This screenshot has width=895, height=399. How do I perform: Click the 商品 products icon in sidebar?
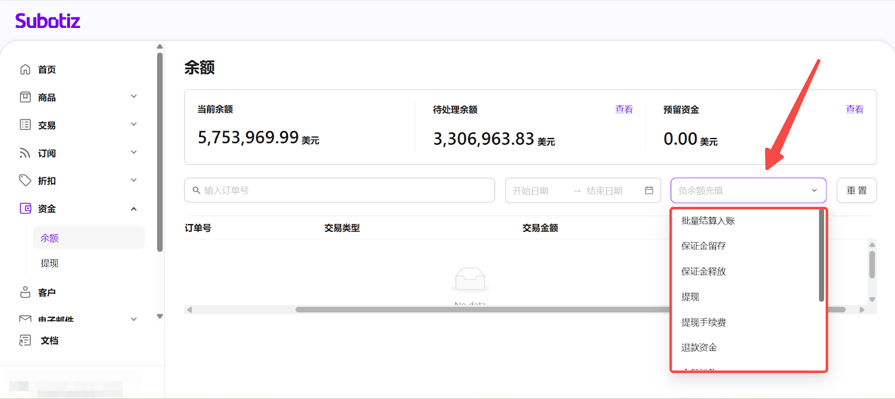(x=25, y=97)
